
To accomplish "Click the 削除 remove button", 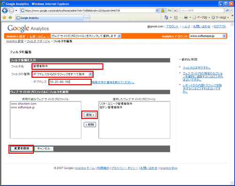I will click(90, 125).
